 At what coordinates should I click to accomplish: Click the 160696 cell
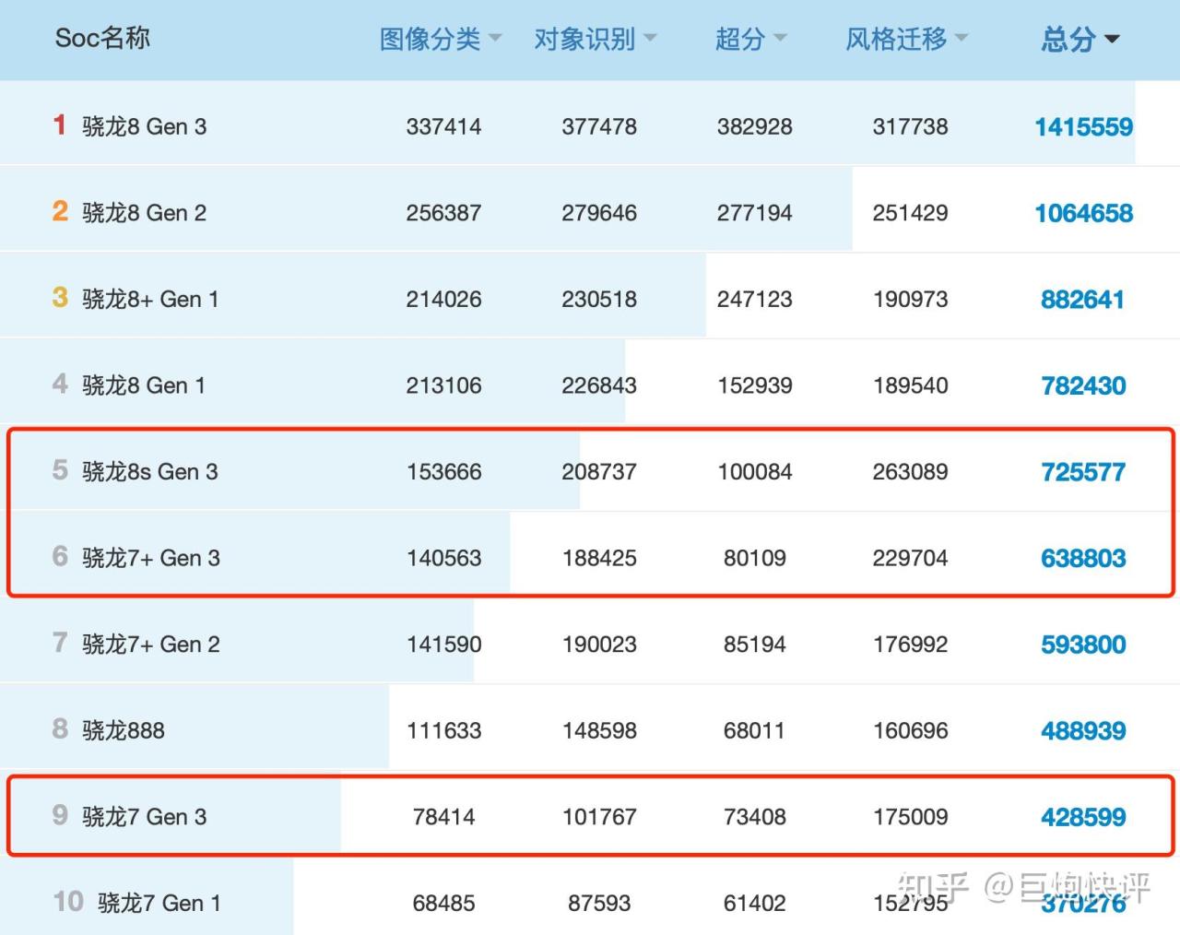click(910, 730)
